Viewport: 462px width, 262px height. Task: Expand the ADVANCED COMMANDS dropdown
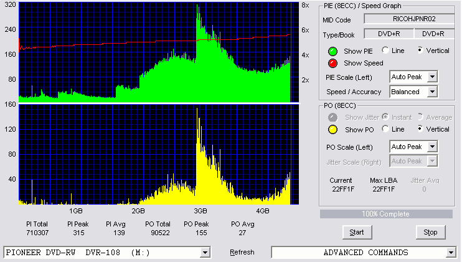(451, 253)
